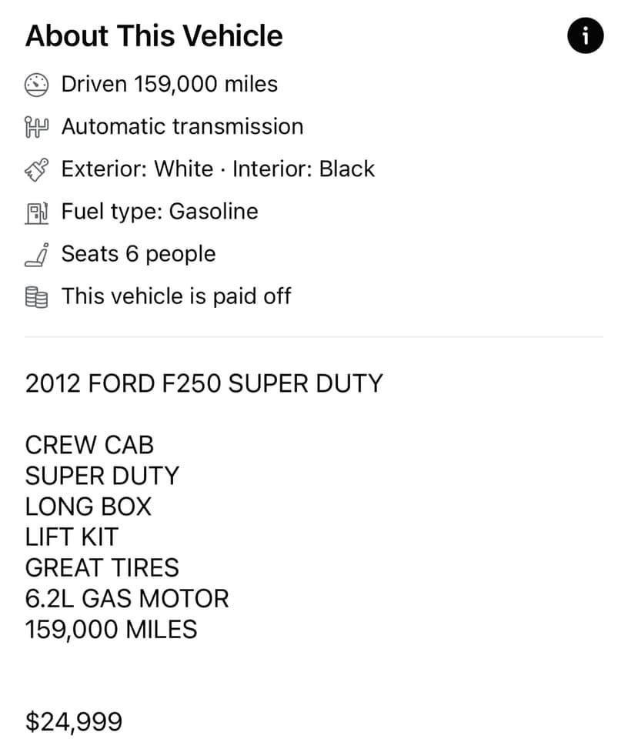Click the gas pump fuel icon

pos(36,212)
